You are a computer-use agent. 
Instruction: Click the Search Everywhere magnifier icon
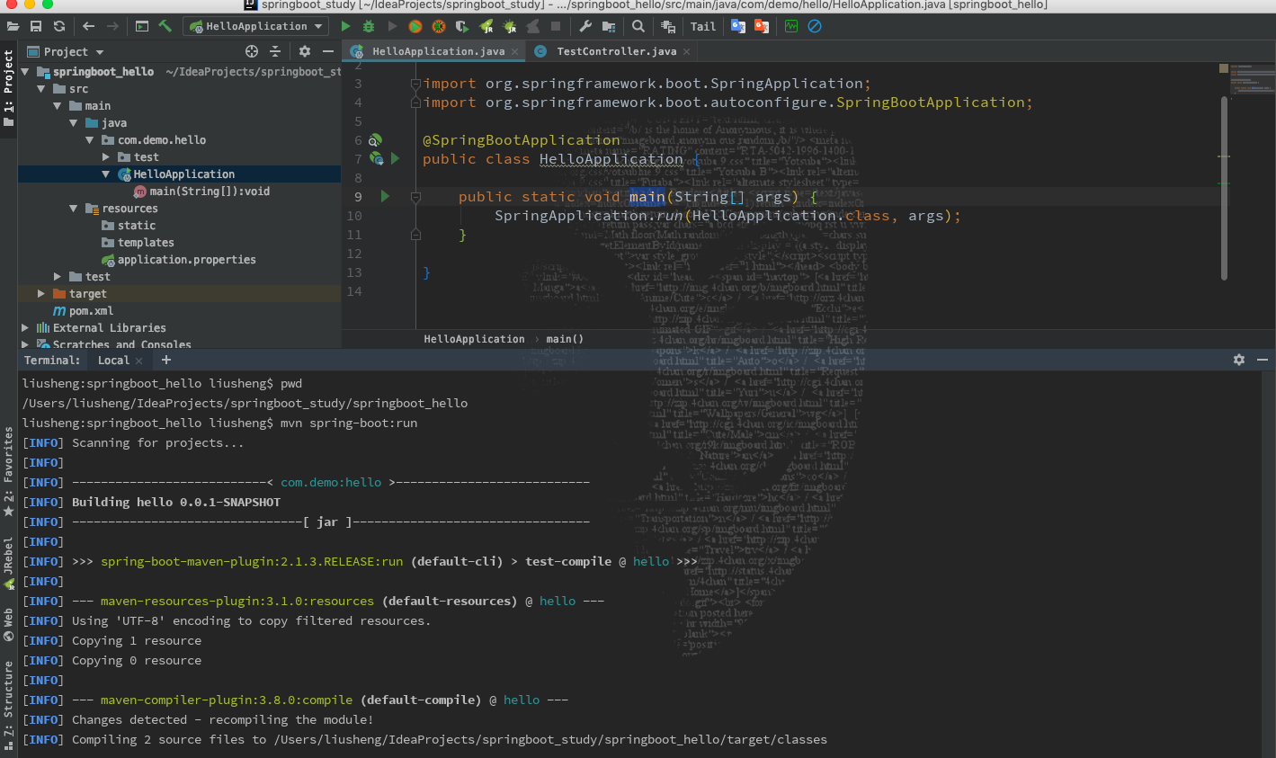tap(638, 26)
